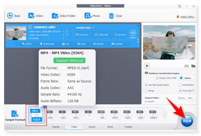Open hardware acceleration Option button
The width and height of the screenshot is (201, 136).
(x=186, y=78)
